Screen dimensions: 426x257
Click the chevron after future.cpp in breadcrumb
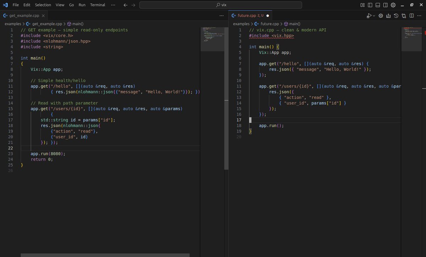[282, 24]
